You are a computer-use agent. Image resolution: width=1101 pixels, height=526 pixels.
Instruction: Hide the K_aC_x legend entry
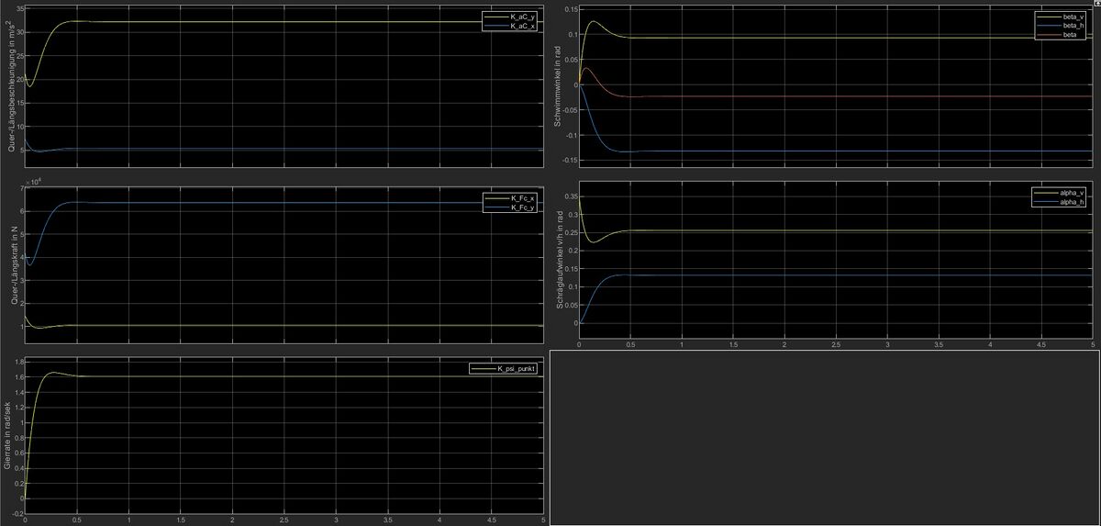click(523, 26)
